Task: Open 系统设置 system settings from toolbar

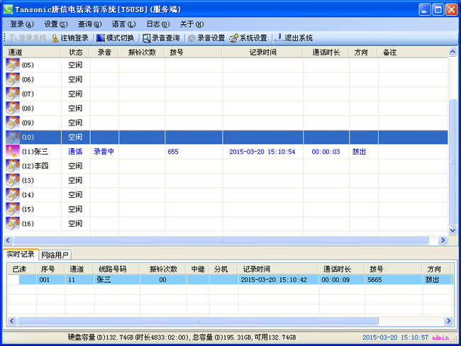Action: (234, 38)
